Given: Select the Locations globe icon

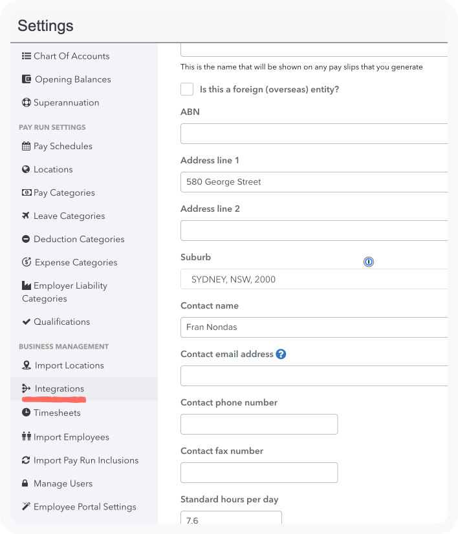Looking at the screenshot, I should click(26, 169).
